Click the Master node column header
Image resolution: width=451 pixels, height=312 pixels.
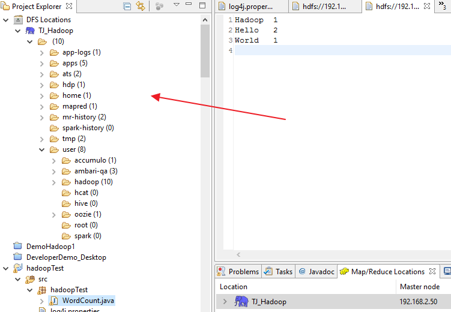click(420, 287)
